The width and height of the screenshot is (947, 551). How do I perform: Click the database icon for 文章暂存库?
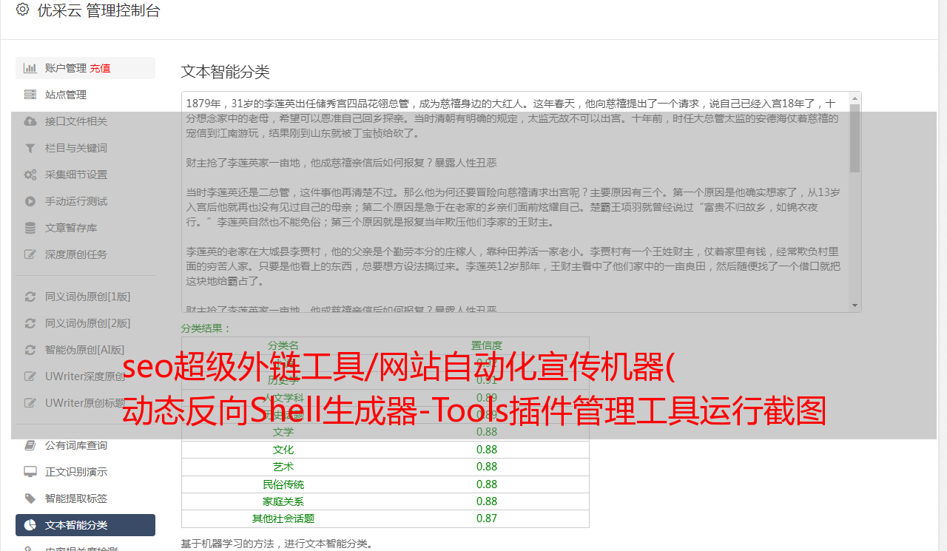tap(30, 228)
